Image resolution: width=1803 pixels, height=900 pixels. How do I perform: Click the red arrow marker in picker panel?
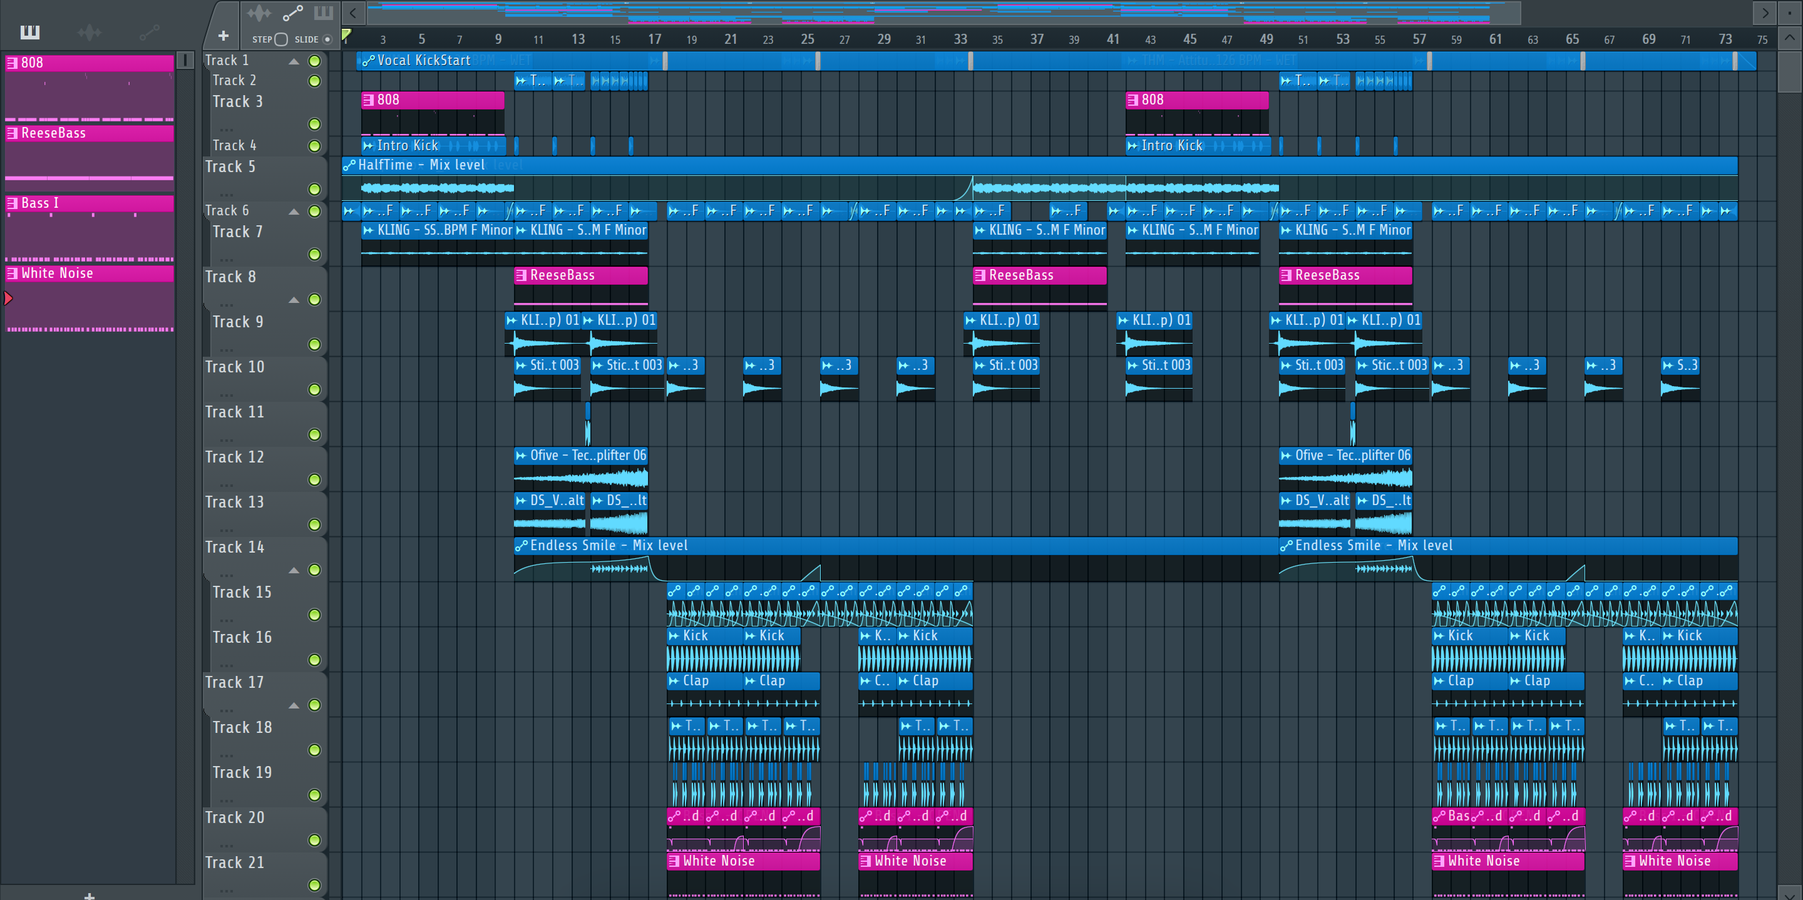click(x=8, y=299)
